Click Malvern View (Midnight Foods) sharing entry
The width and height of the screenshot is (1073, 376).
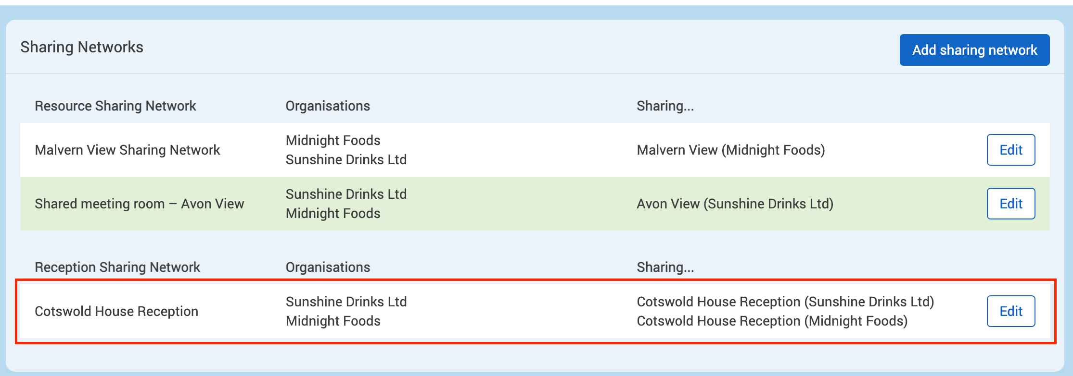(730, 150)
